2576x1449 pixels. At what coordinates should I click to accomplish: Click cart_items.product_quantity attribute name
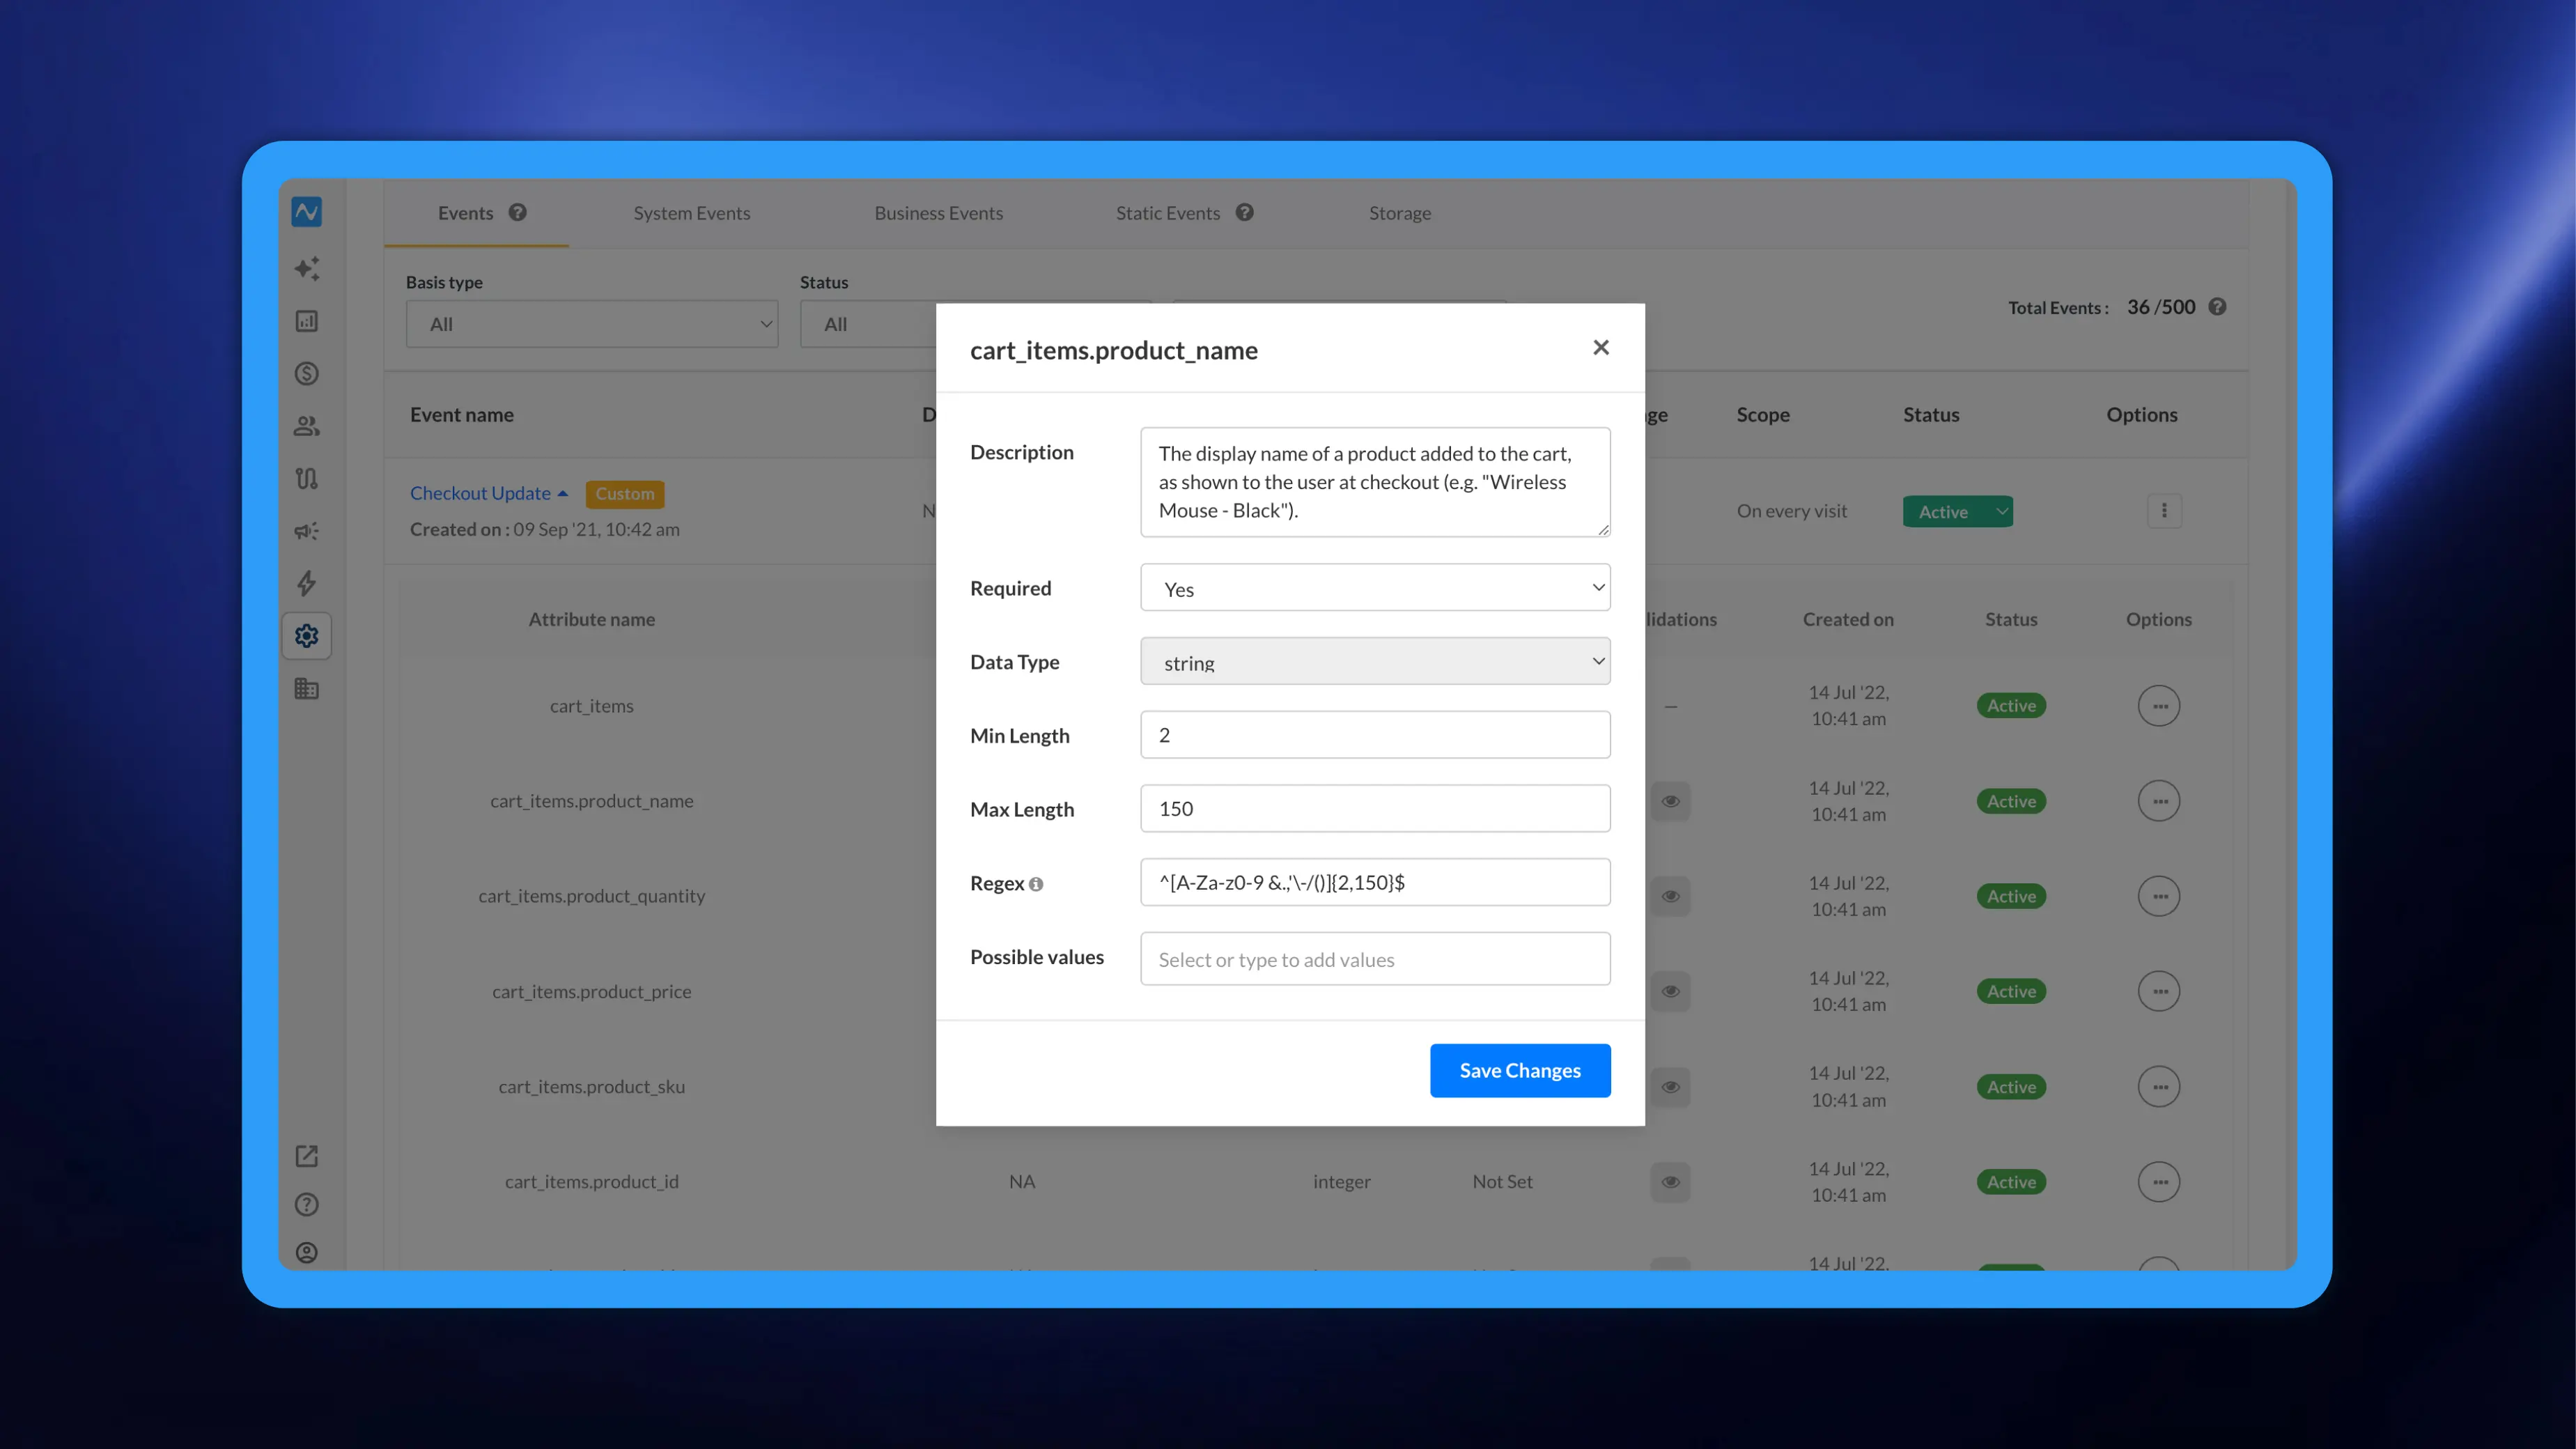591,896
